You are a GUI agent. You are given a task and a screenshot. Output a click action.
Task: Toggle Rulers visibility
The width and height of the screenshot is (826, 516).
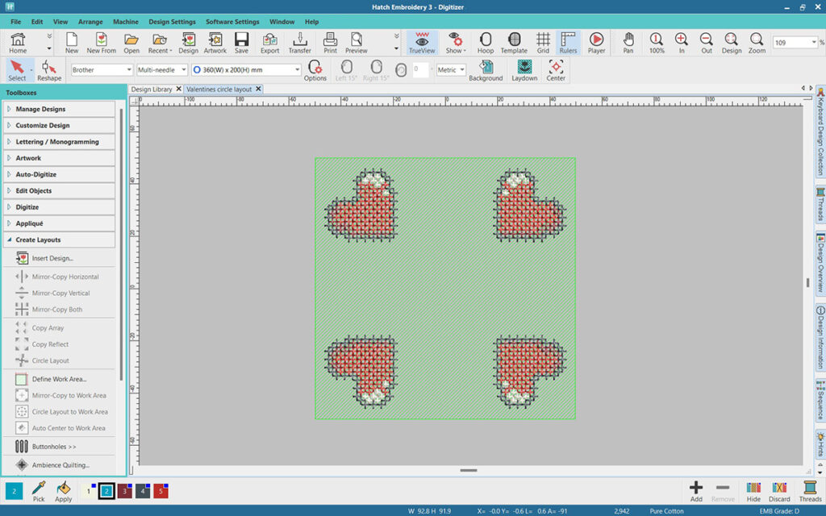[x=569, y=43]
